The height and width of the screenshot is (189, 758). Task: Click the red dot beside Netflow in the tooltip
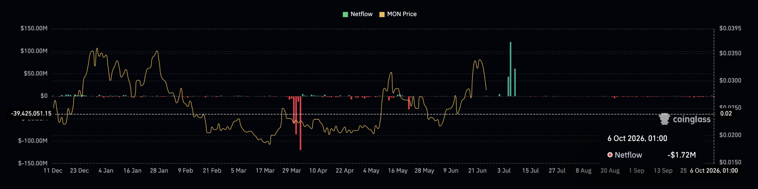click(610, 155)
